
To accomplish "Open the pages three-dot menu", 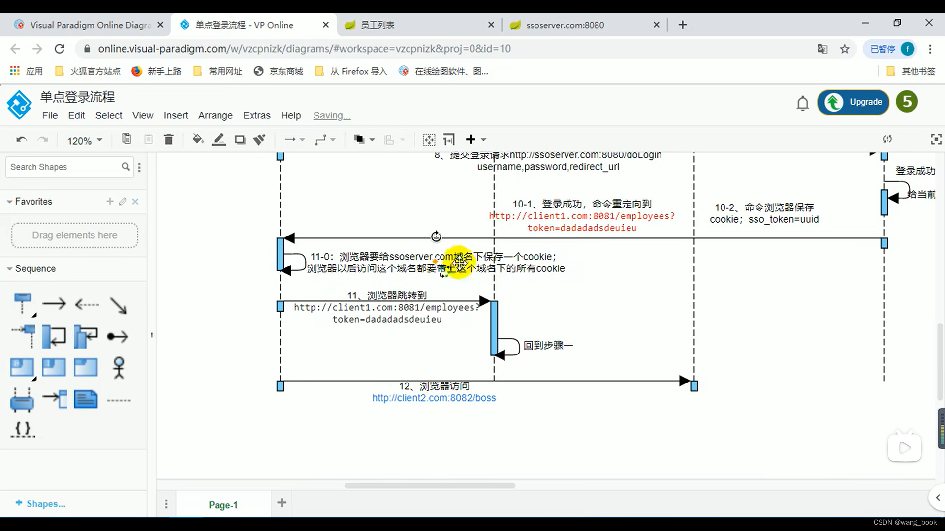I will (166, 504).
